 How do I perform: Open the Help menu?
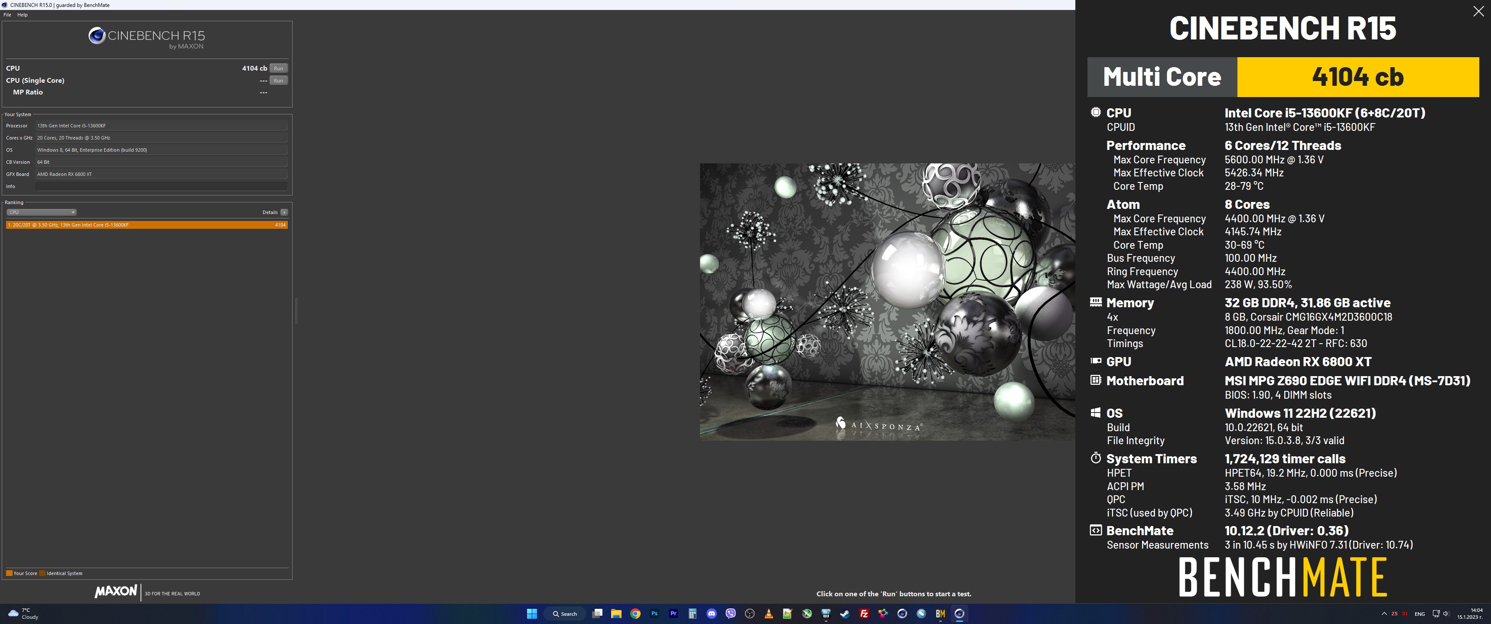point(22,14)
